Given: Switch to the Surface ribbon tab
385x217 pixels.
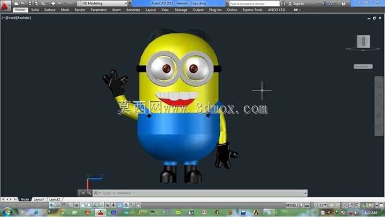Looking at the screenshot, I should [x=50, y=10].
